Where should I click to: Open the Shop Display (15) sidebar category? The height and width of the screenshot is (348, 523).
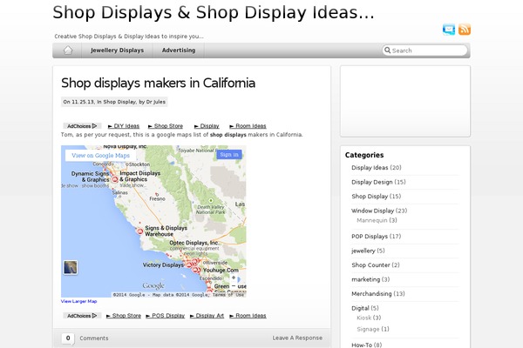click(x=370, y=196)
